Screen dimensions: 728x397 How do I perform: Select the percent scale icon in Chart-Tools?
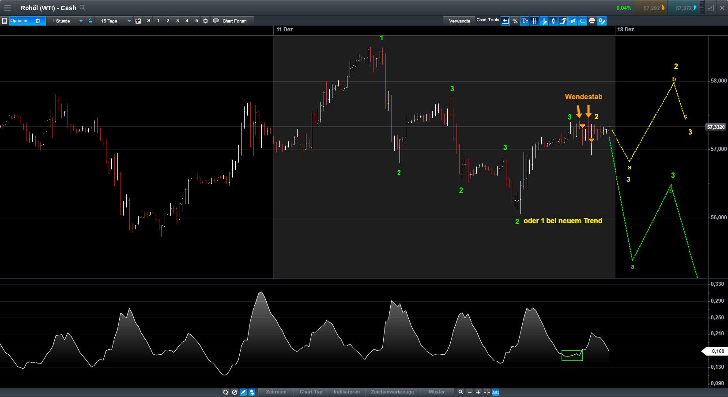(515, 21)
